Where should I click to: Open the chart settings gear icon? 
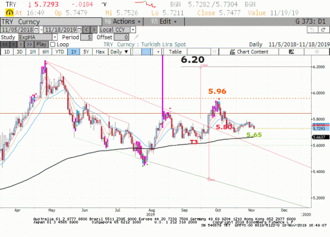pos(317,52)
